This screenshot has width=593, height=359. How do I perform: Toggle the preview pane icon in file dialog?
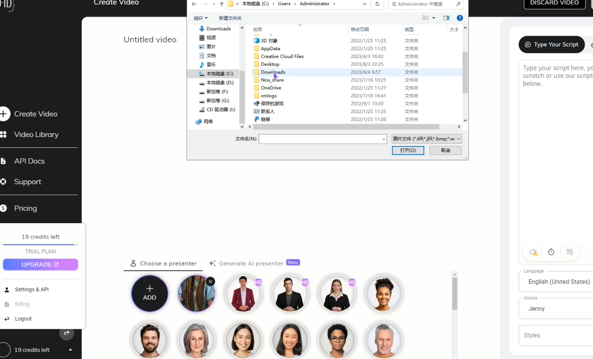click(446, 18)
